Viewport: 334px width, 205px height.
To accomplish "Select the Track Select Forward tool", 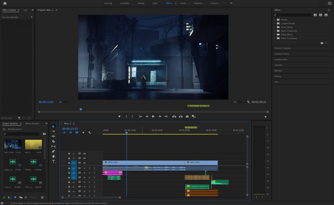I will 53,131.
